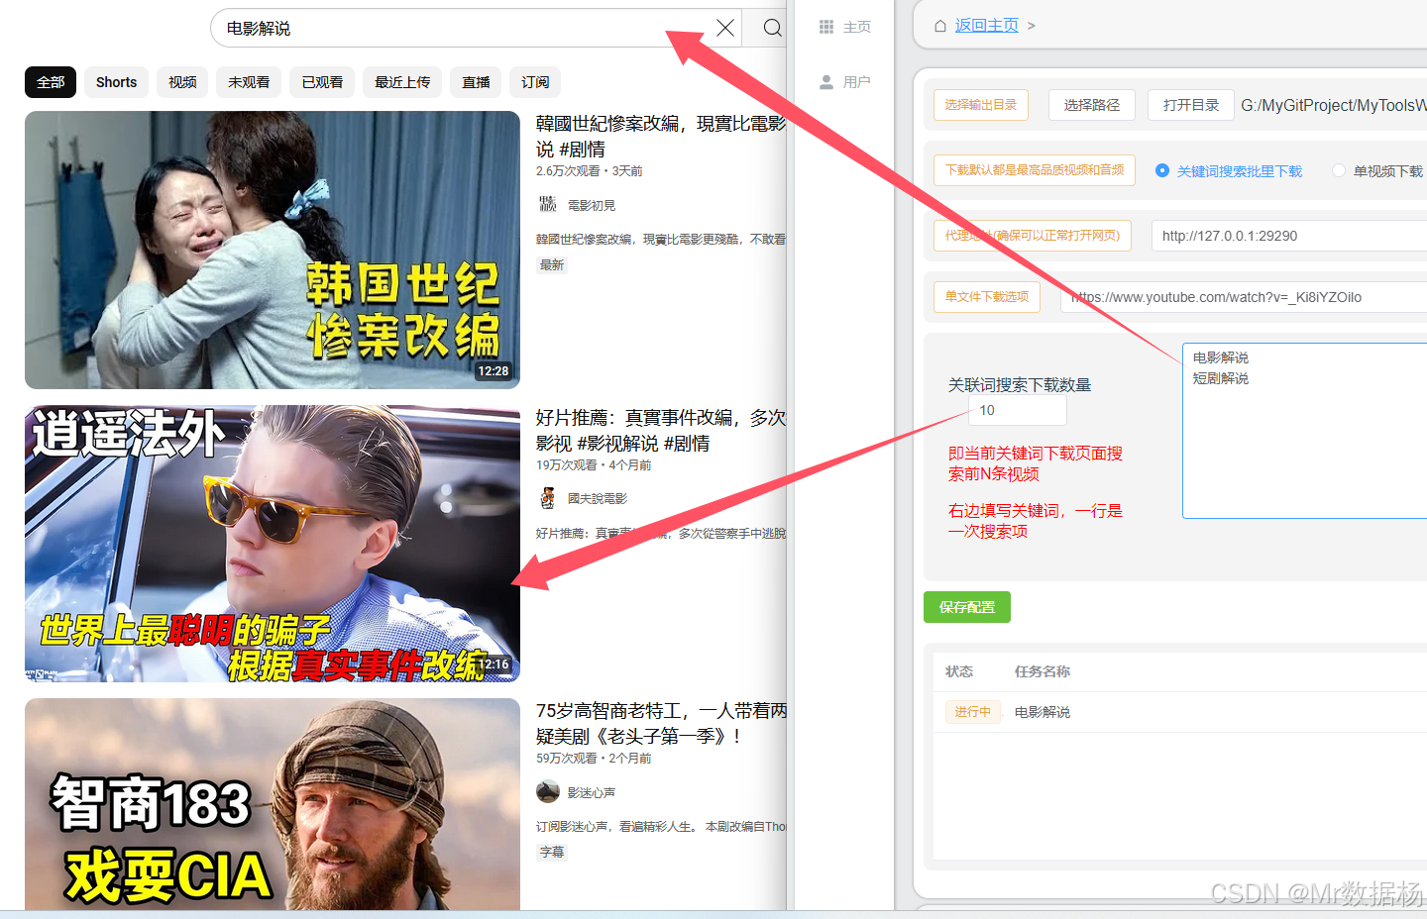Select the 已观看 filter chip

click(x=322, y=82)
